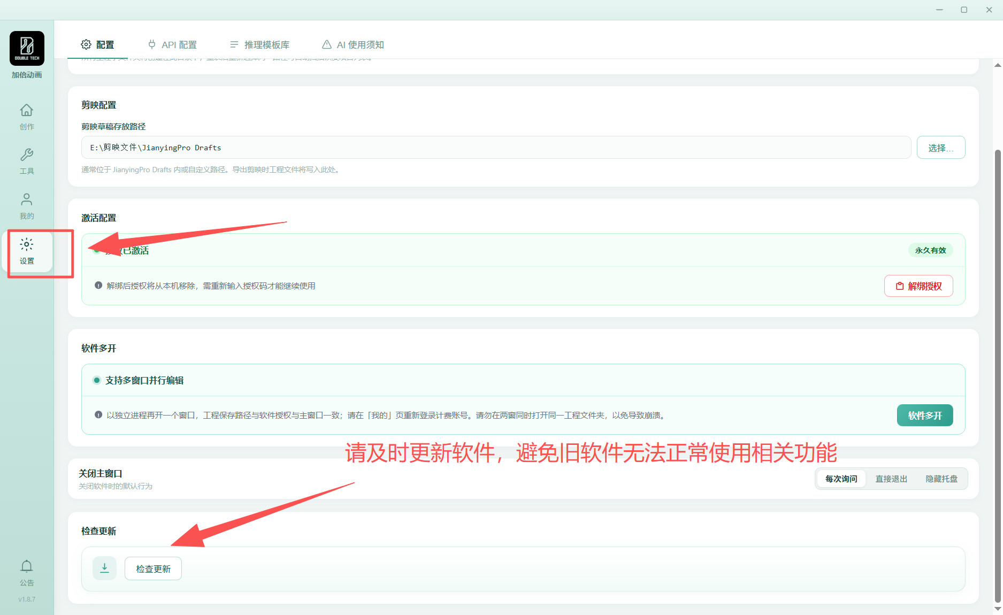Minimize the application window

[x=939, y=10]
